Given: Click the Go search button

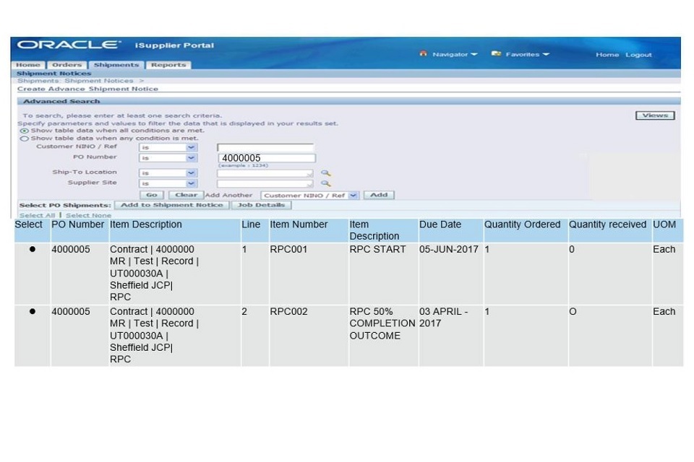Looking at the screenshot, I should click(x=151, y=195).
